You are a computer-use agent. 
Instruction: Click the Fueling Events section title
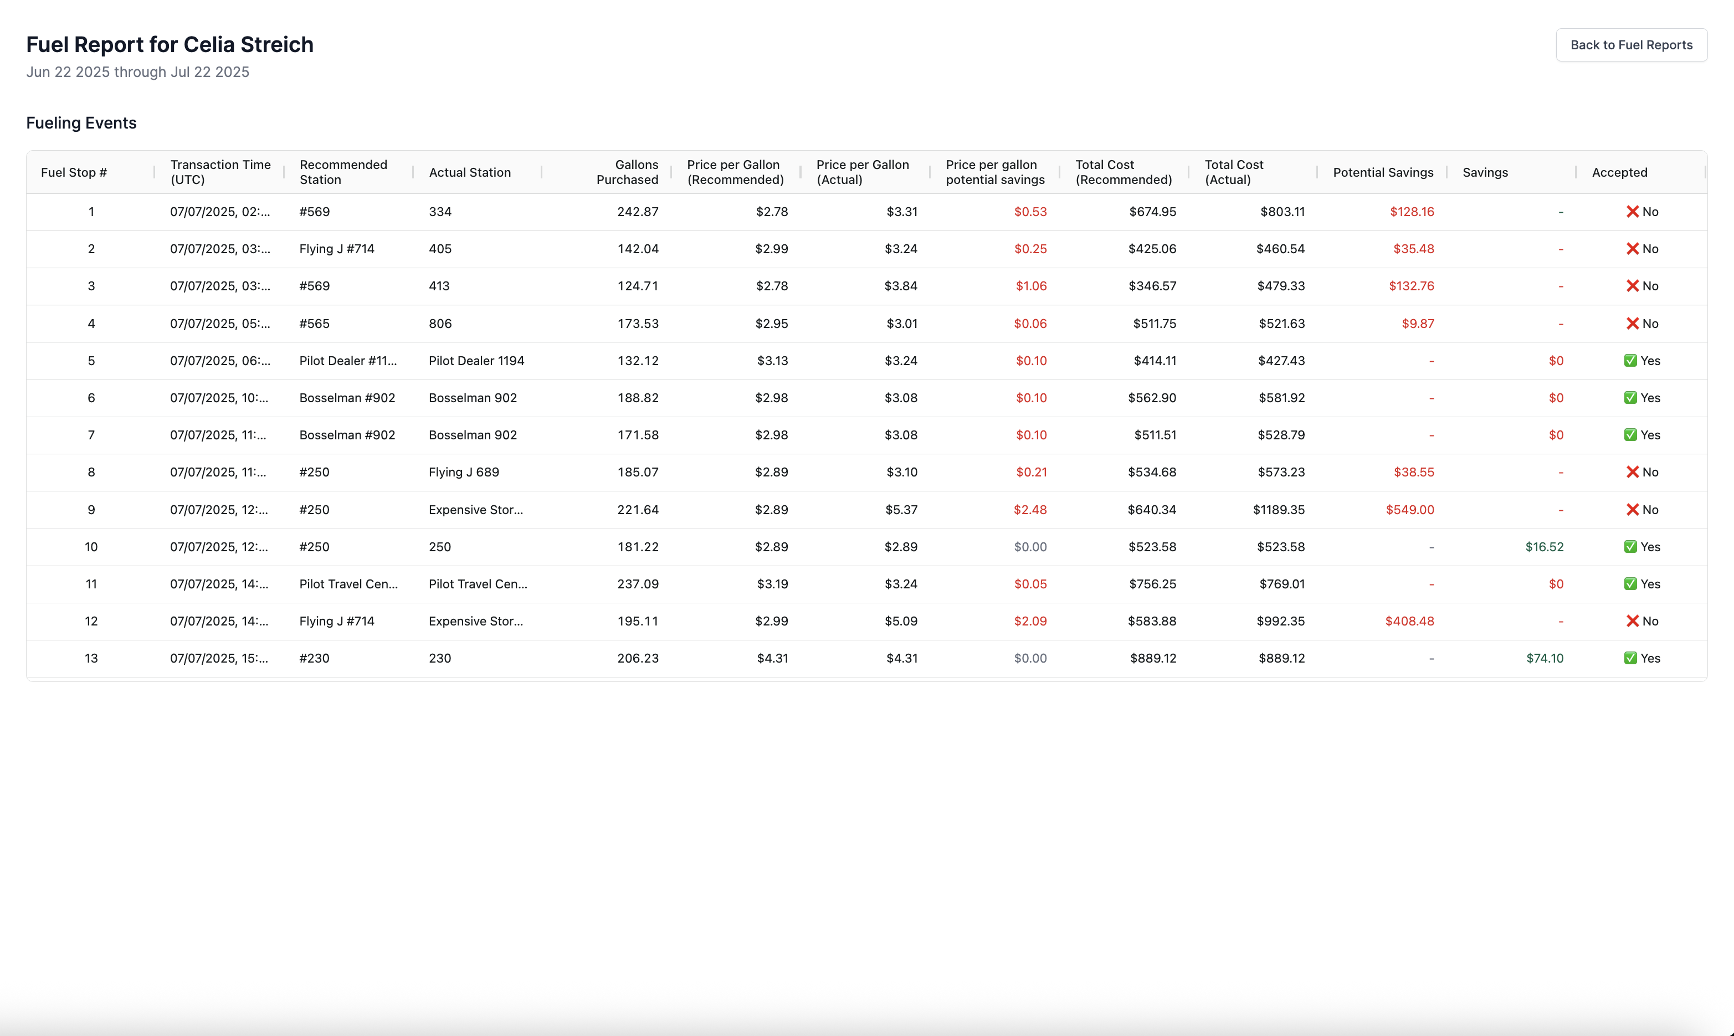pyautogui.click(x=81, y=123)
